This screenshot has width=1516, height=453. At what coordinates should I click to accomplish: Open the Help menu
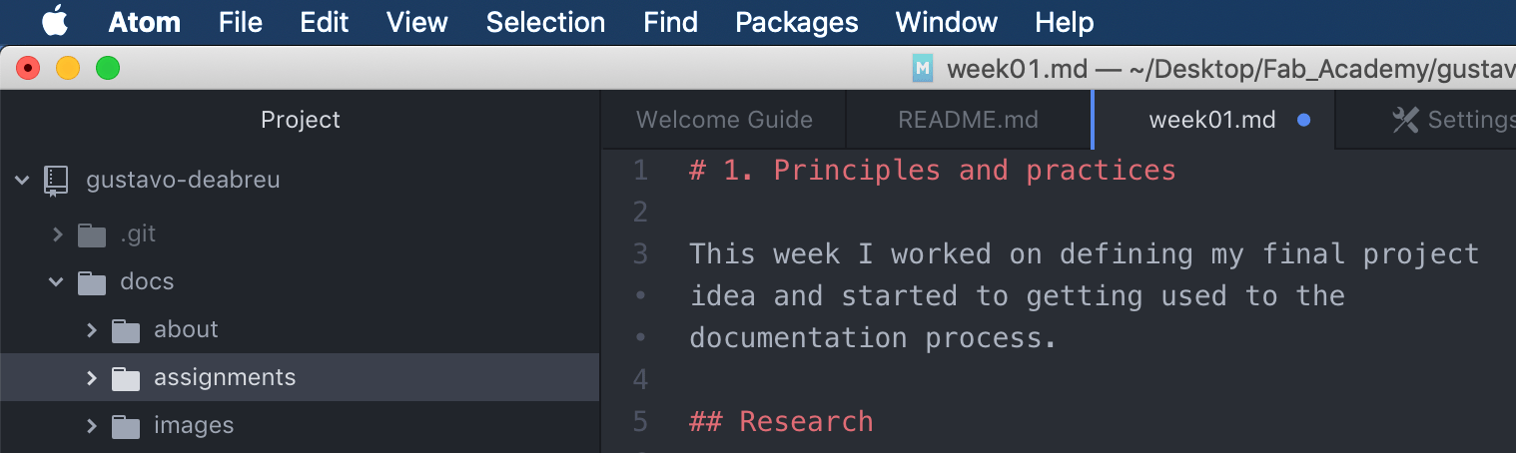pos(1064,22)
